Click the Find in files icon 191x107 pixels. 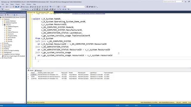coord(65,7)
